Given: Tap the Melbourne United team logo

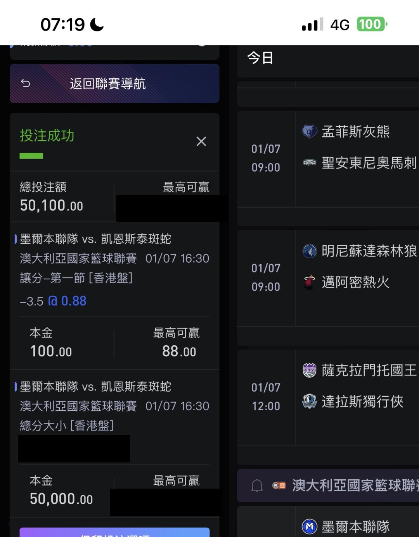Looking at the screenshot, I should [x=309, y=527].
